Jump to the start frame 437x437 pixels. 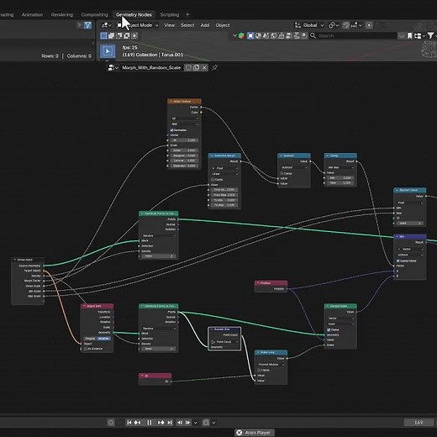point(129,423)
